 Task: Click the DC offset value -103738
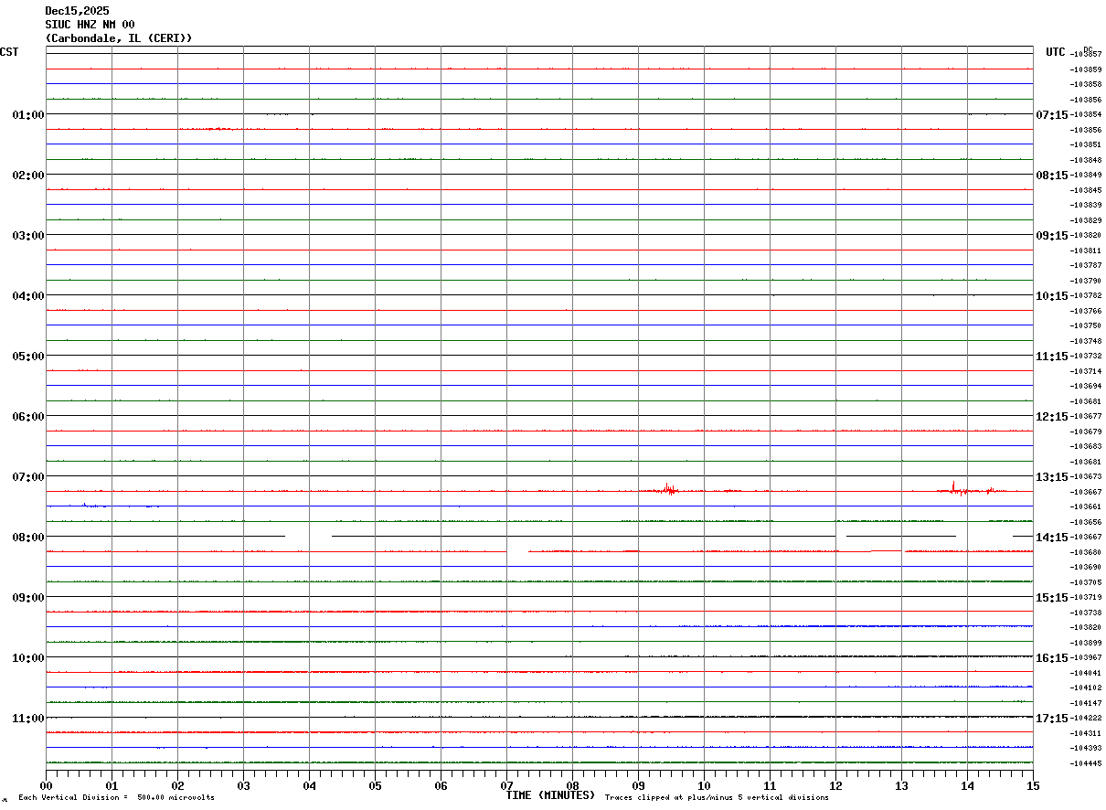pyautogui.click(x=1086, y=612)
